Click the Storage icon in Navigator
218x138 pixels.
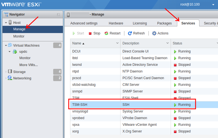click(x=10, y=71)
